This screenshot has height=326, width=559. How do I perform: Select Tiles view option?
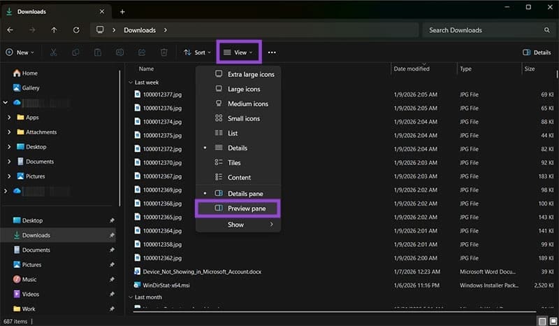point(238,162)
